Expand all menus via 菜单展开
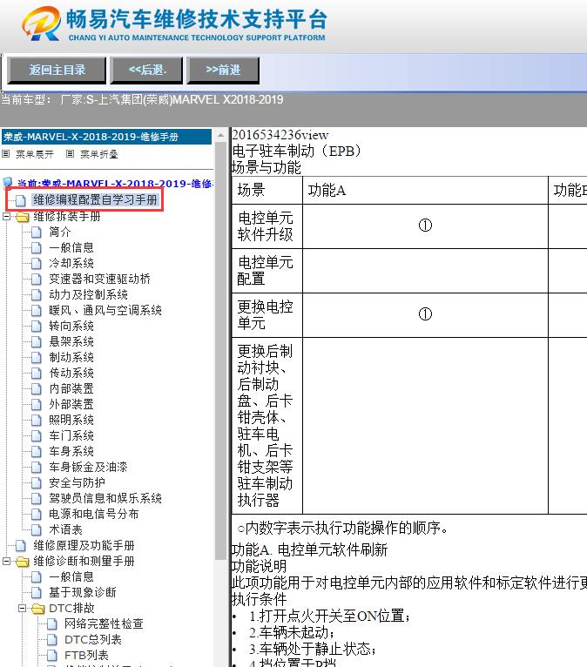Image resolution: width=587 pixels, height=667 pixels. (x=35, y=154)
